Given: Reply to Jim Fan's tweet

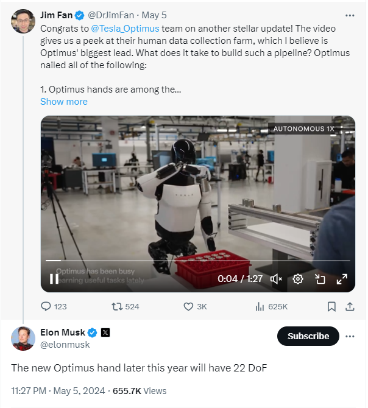Looking at the screenshot, I should (x=54, y=306).
